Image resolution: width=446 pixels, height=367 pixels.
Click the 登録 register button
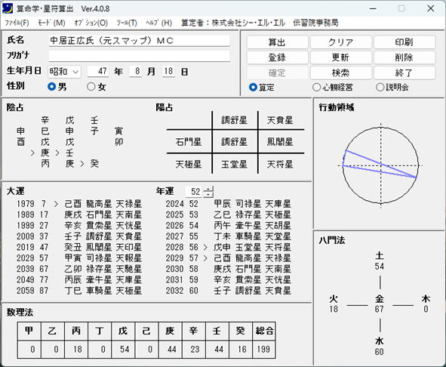tap(277, 57)
